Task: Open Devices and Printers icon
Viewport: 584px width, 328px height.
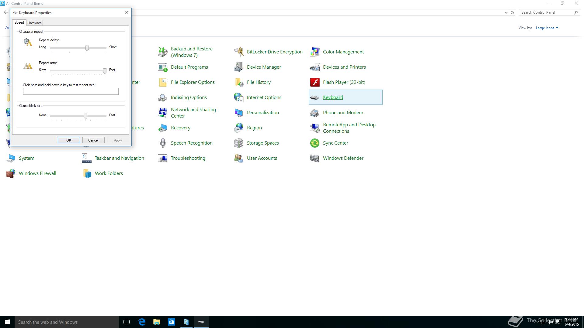Action: pos(315,67)
